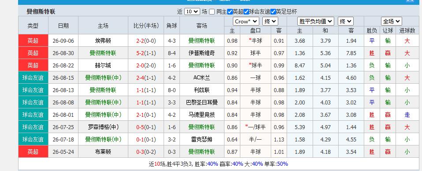Click the 盘口 column header
The width and height of the screenshot is (422, 171).
click(255, 31)
